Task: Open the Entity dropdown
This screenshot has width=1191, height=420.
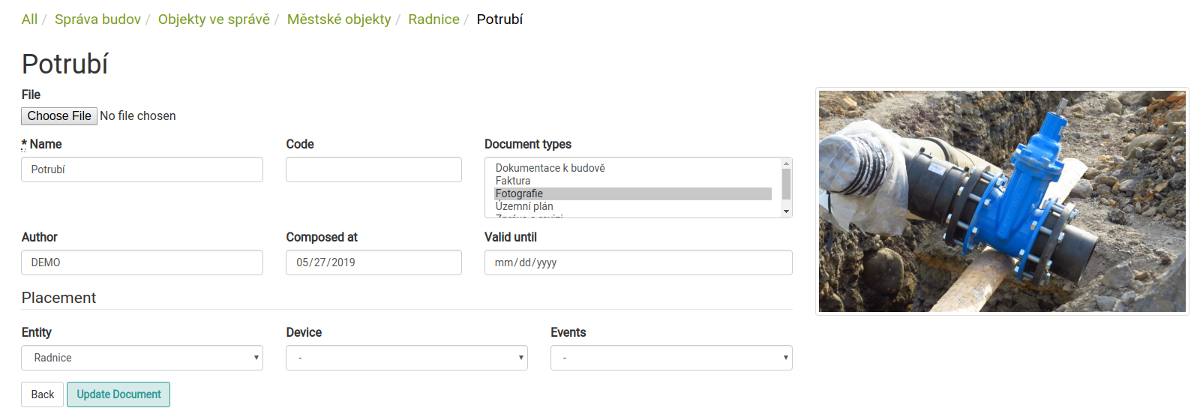Action: pyautogui.click(x=142, y=358)
